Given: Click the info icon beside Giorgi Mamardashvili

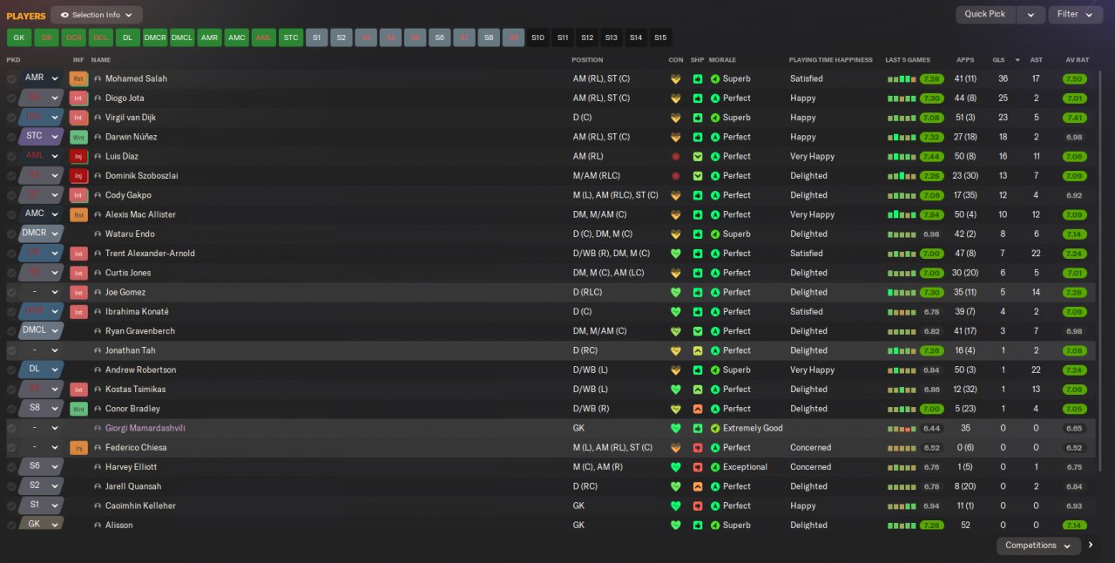Looking at the screenshot, I should pyautogui.click(x=98, y=428).
